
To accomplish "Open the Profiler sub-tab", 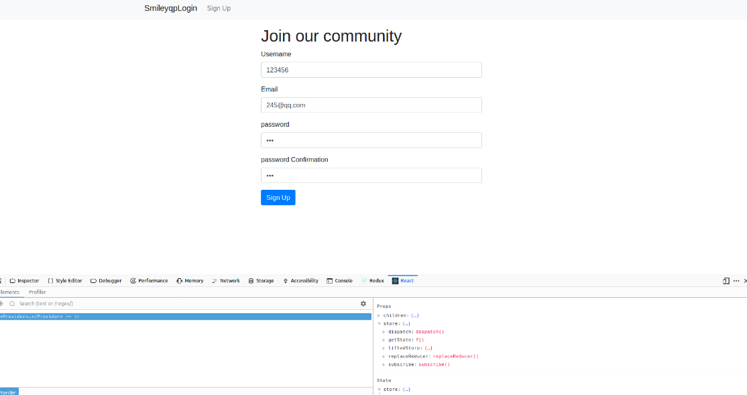I will (37, 292).
